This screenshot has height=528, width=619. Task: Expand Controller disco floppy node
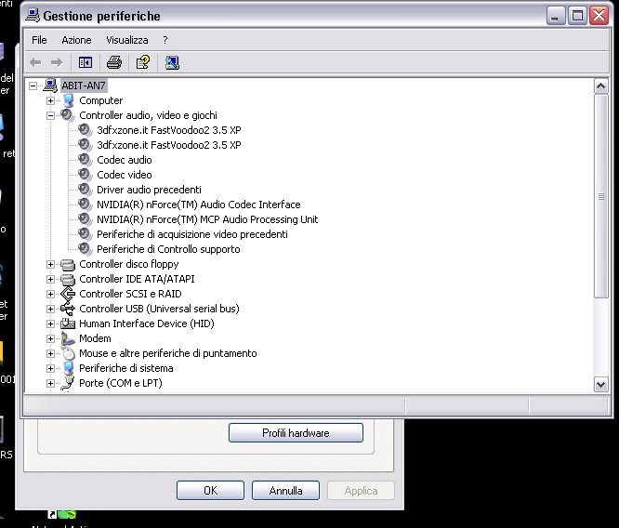point(50,264)
